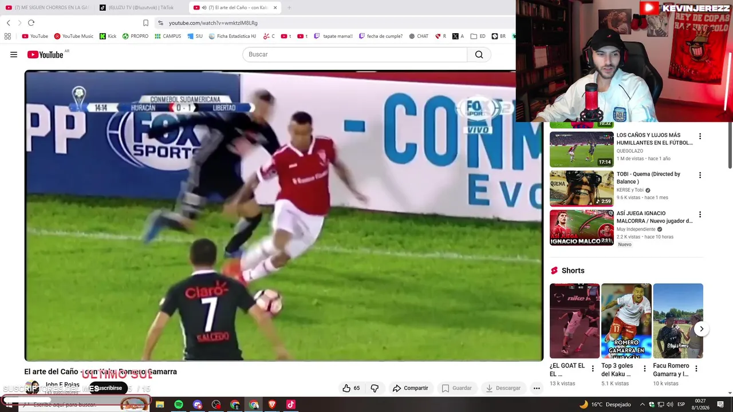Open options for TOBI - Quema video

coord(699,175)
